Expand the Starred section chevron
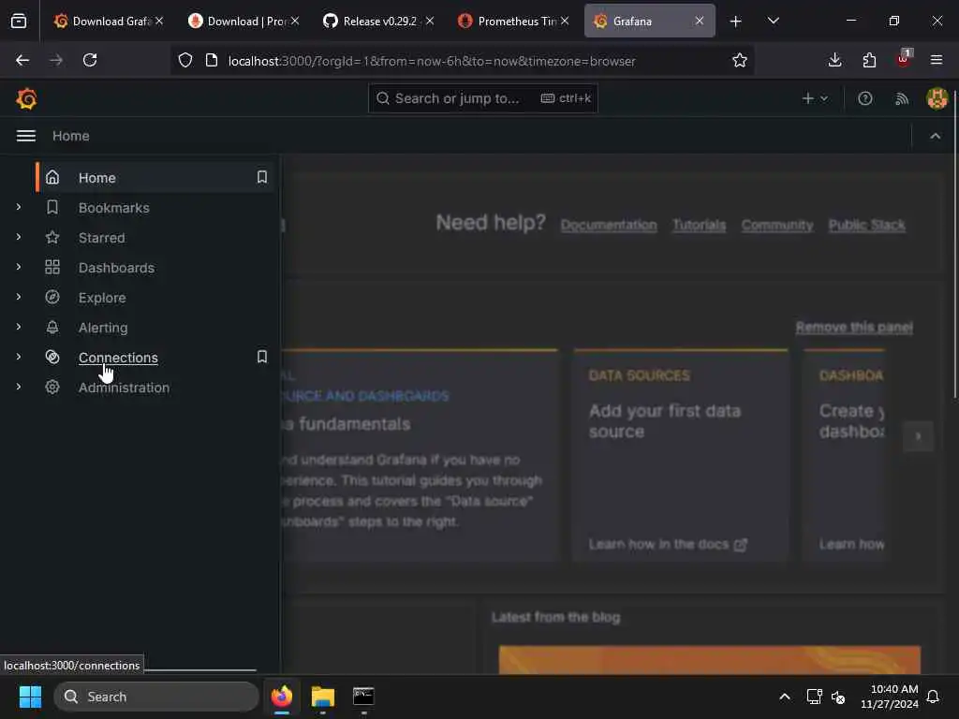The width and height of the screenshot is (959, 719). pyautogui.click(x=19, y=237)
